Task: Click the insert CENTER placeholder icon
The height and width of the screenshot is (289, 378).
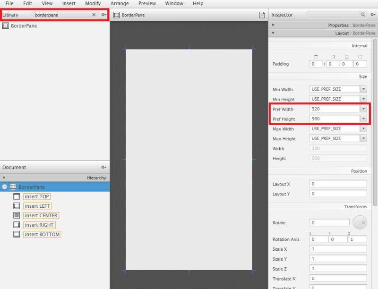Action: pyautogui.click(x=17, y=215)
